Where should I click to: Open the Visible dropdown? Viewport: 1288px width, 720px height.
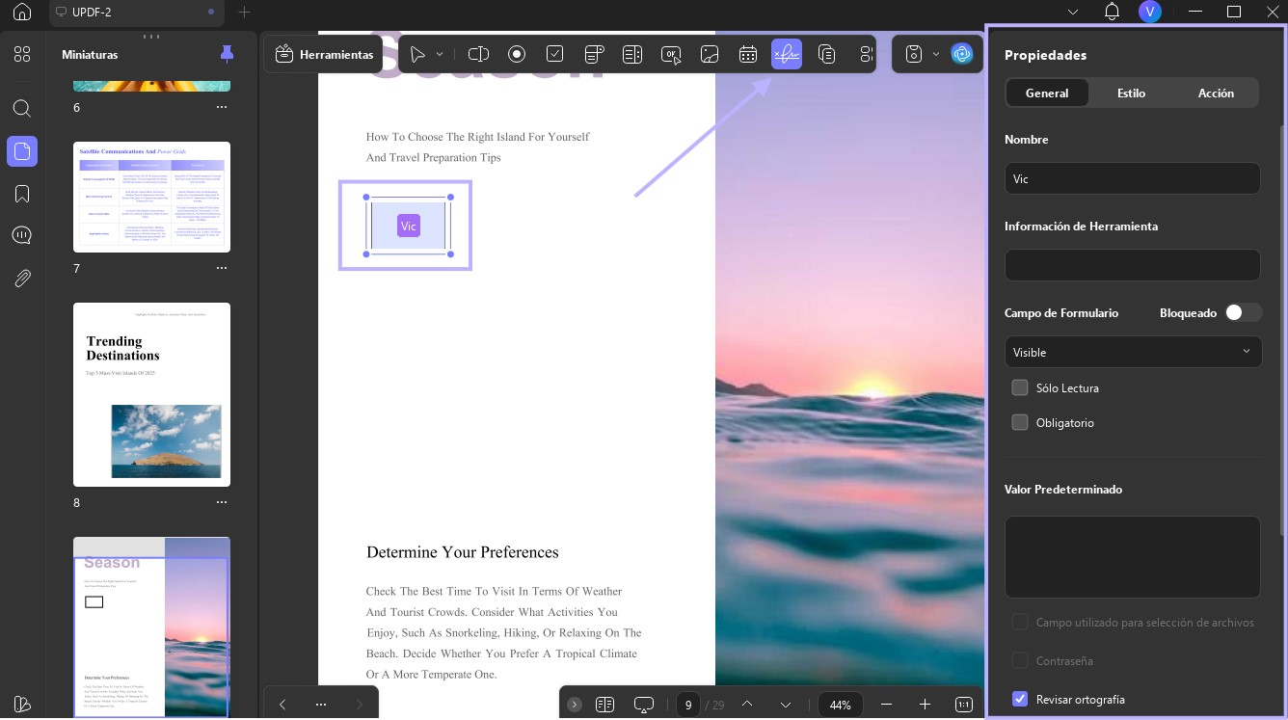click(1133, 352)
